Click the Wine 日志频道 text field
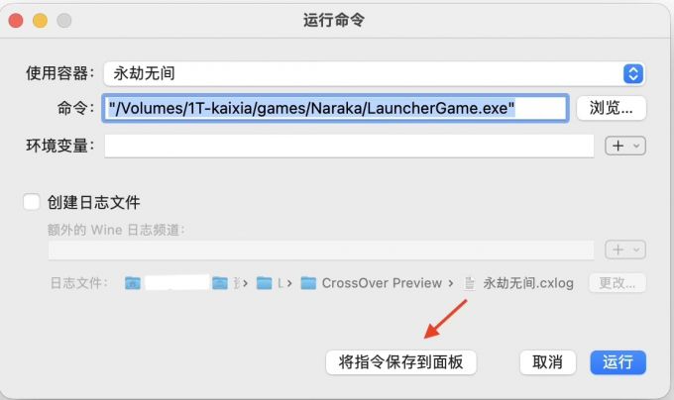674x400 pixels. (321, 250)
